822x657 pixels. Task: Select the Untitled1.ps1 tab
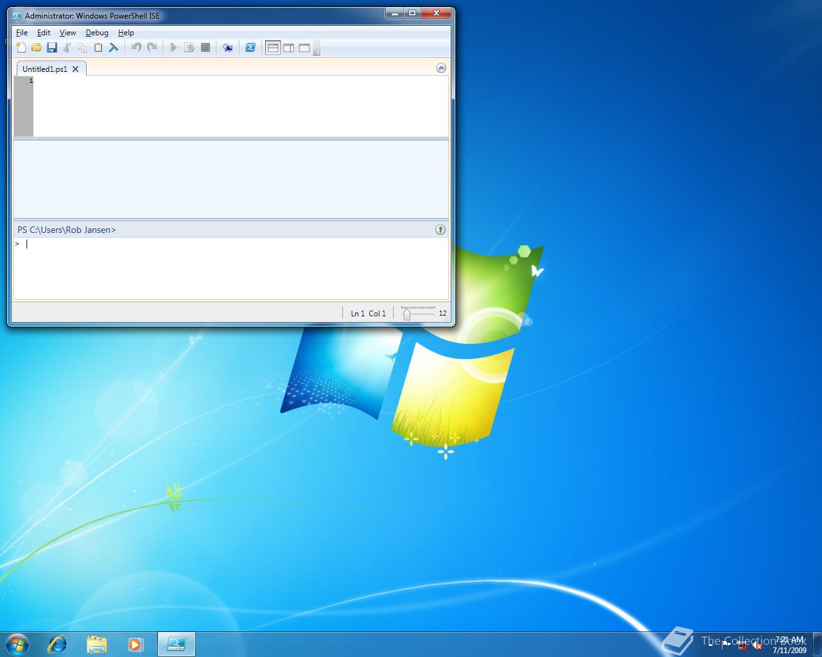[x=45, y=69]
